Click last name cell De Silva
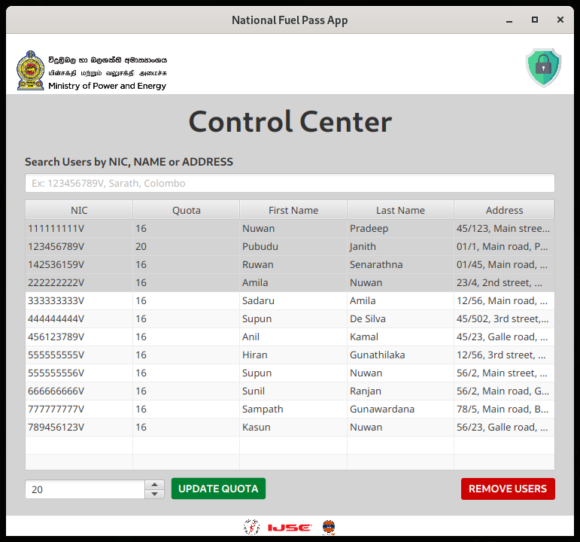The height and width of the screenshot is (542, 580). coord(401,318)
